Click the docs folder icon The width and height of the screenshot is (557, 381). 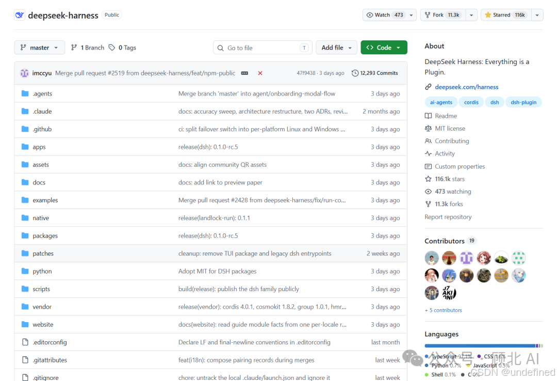pos(25,182)
